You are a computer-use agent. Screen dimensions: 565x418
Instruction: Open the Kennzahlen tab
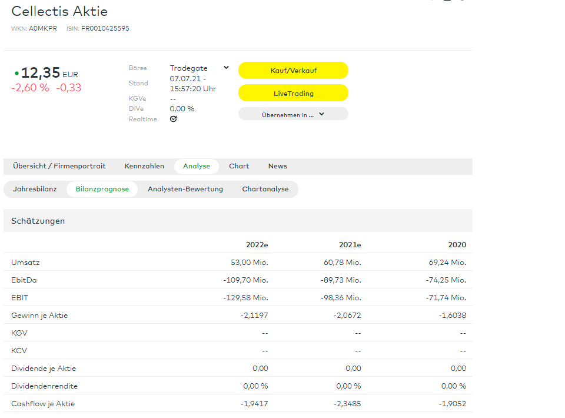[144, 167]
